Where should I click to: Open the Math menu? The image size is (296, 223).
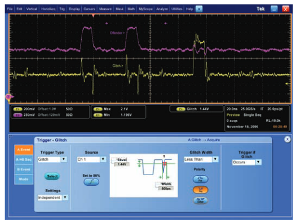point(131,9)
